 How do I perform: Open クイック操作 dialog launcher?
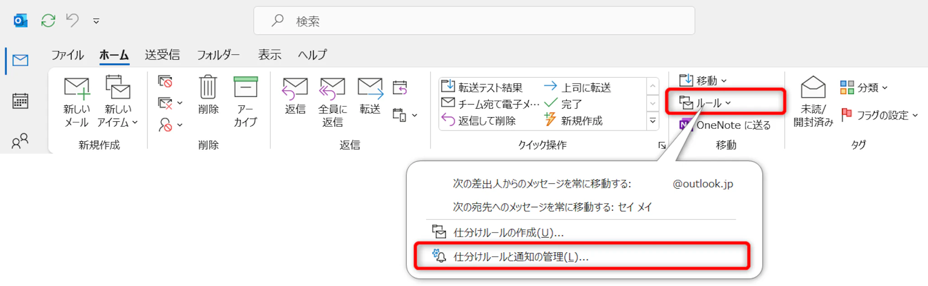point(662,145)
